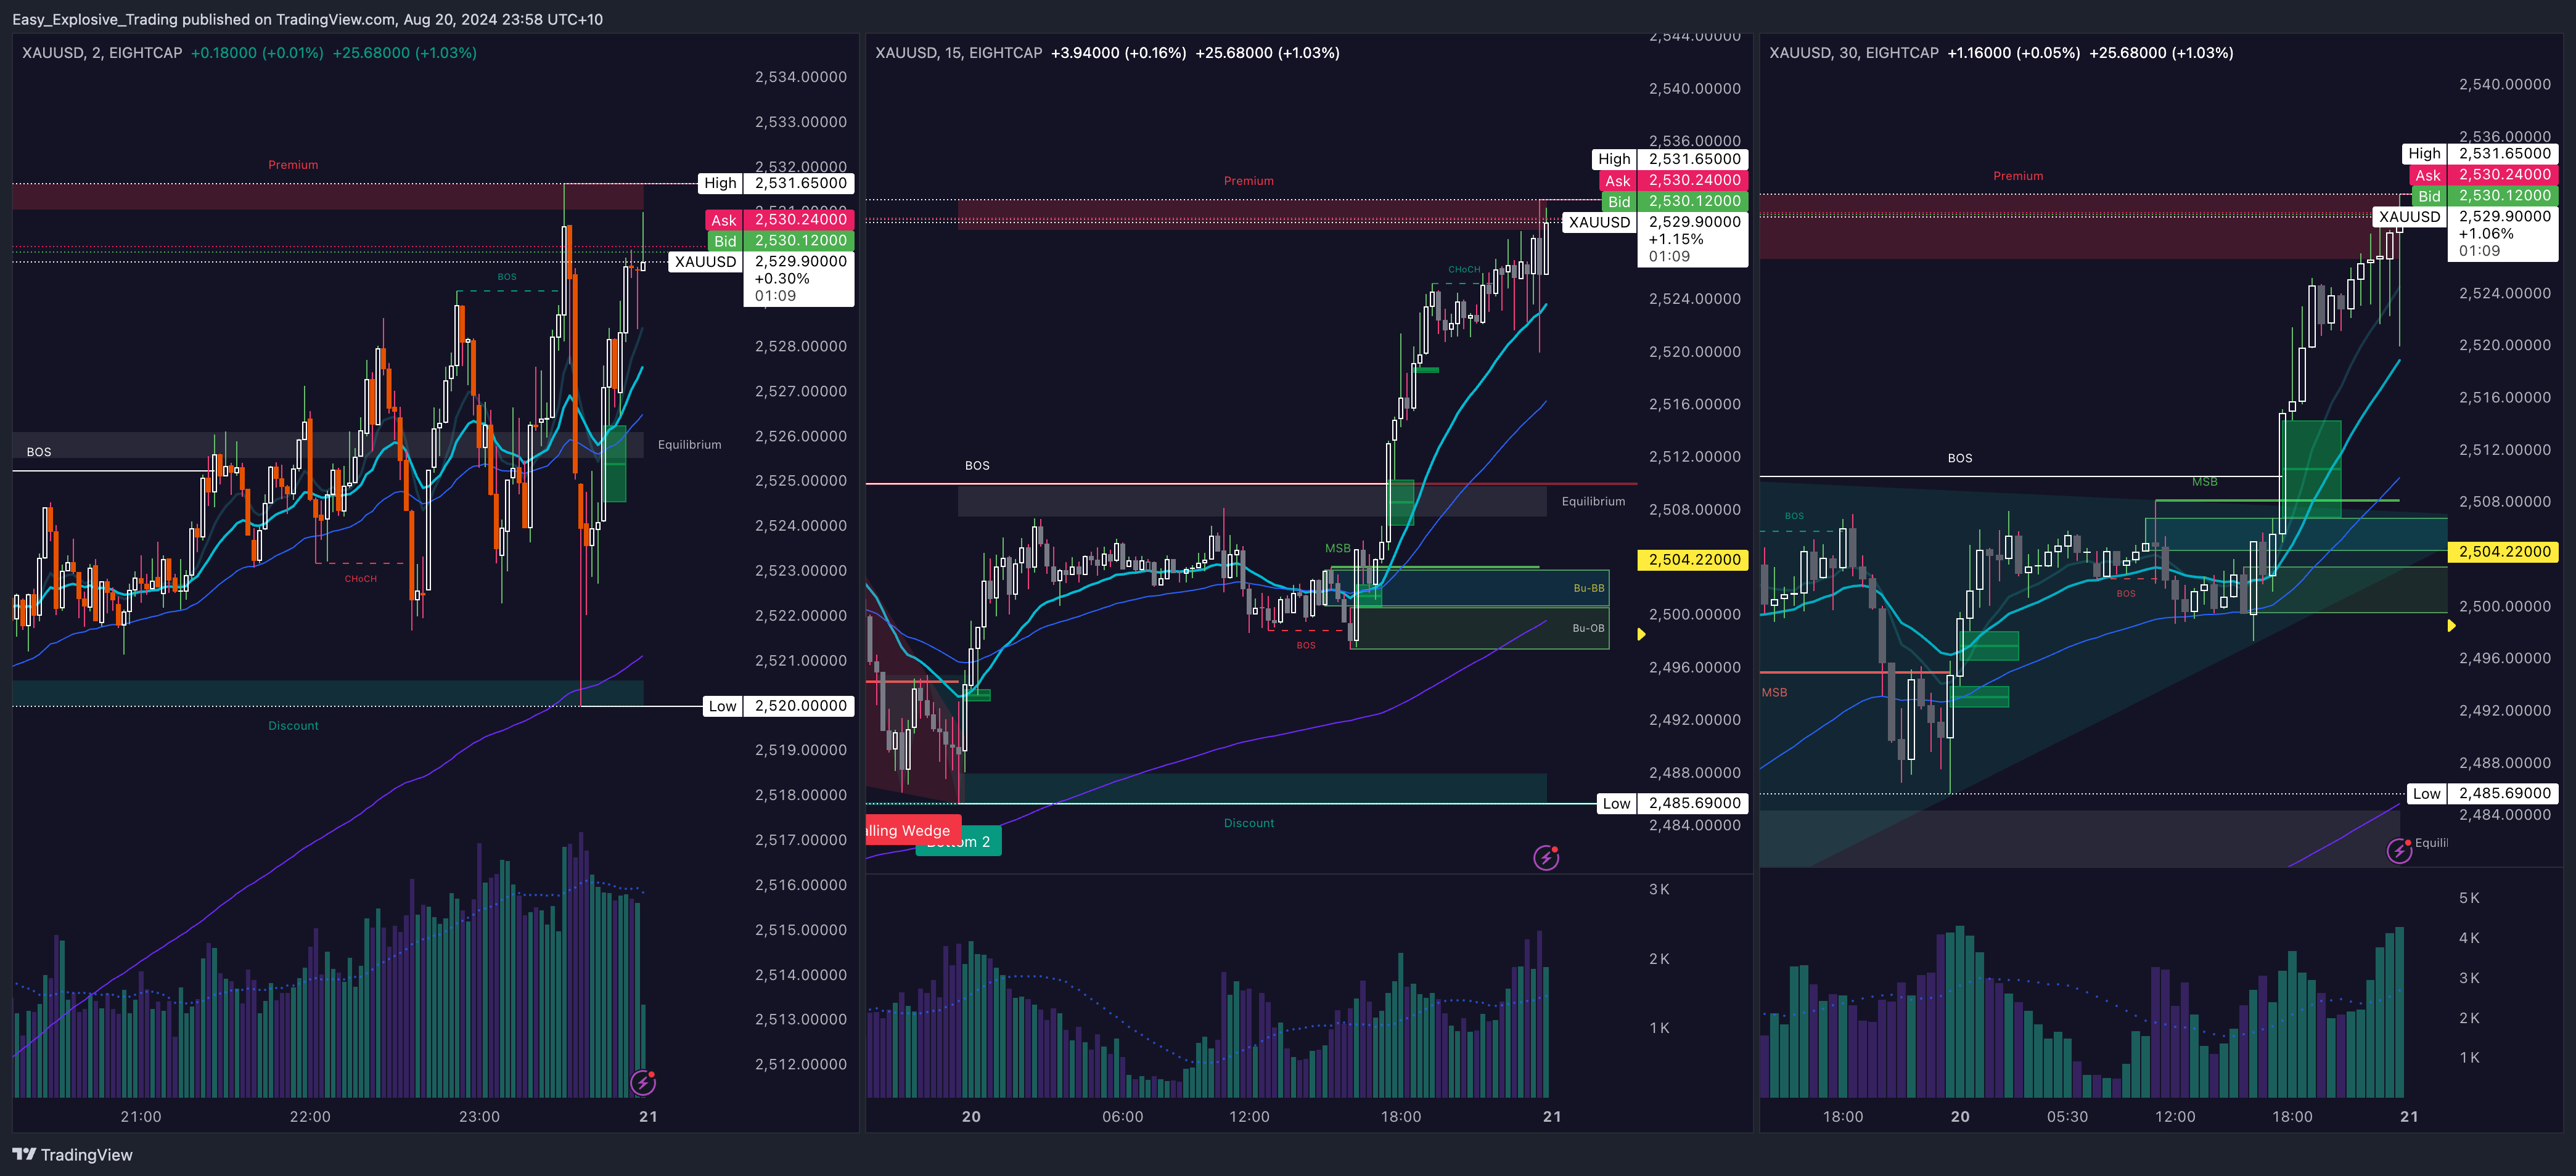Click the yellow 2,504.22000 tag in the 30-minute chart
2576x1176 pixels.
pyautogui.click(x=2503, y=552)
